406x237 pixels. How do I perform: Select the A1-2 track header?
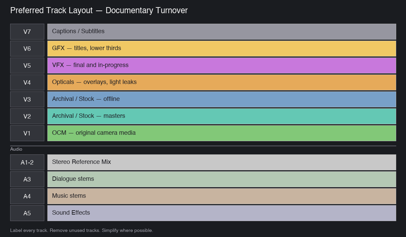tap(27, 162)
